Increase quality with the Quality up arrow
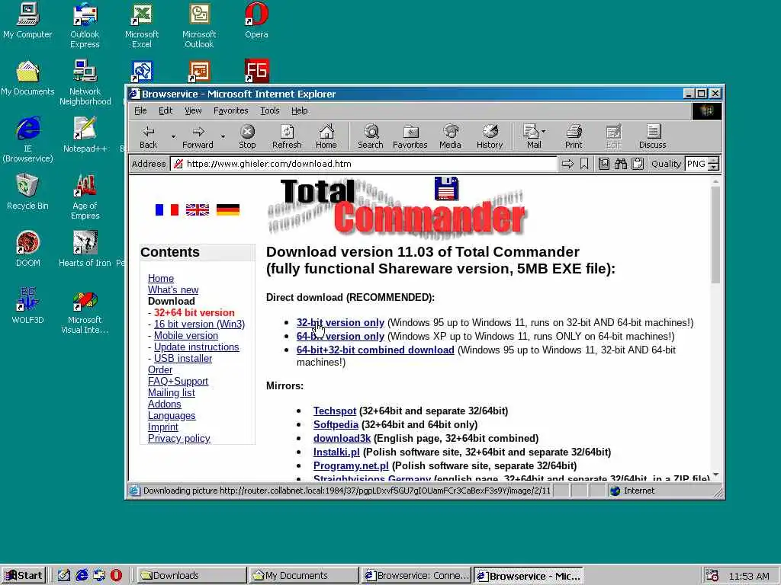 click(713, 160)
